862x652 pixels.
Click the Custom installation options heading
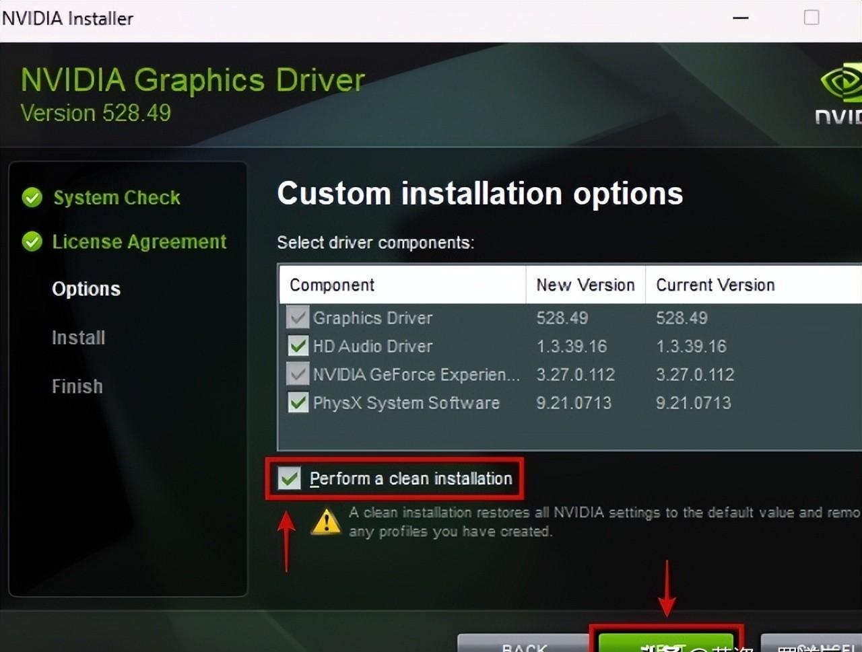coord(480,193)
